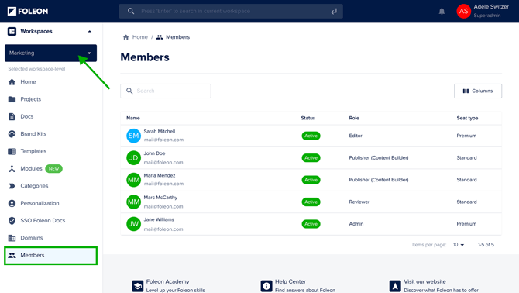The height and width of the screenshot is (293, 519).
Task: Click Jane Williams' JW avatar
Action: pos(134,224)
